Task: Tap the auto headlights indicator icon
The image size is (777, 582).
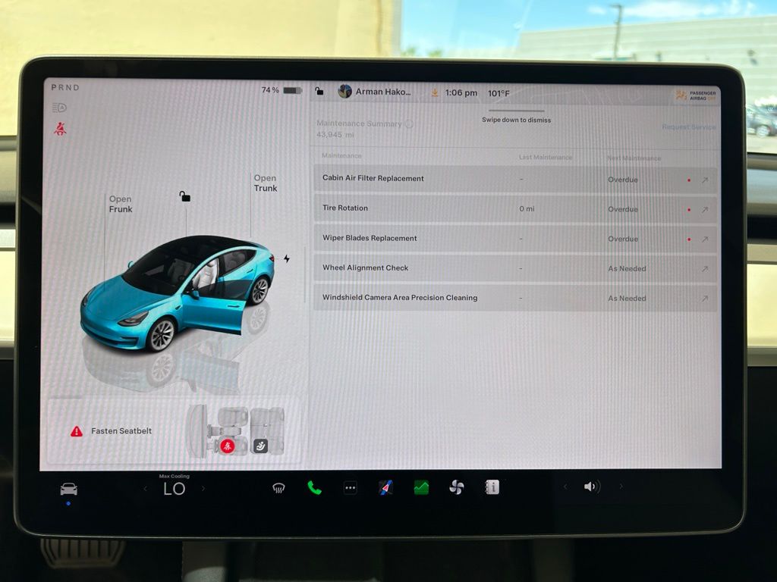Action: (x=59, y=108)
